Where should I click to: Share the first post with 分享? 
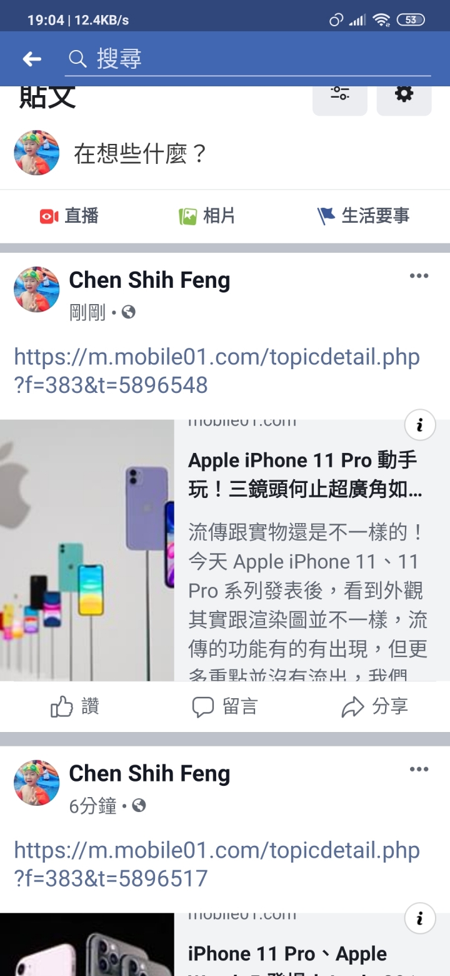(x=374, y=707)
